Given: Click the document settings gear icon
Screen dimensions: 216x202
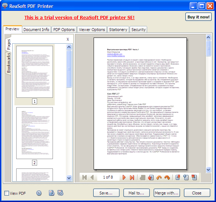Looking at the screenshot, I should (51, 193).
